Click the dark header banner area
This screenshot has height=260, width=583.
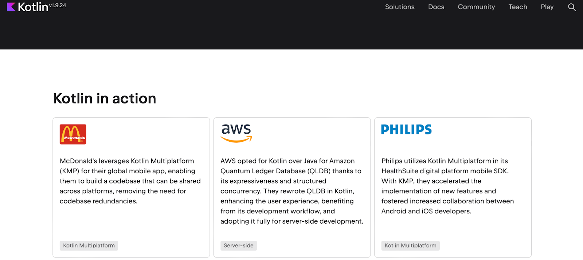291,32
